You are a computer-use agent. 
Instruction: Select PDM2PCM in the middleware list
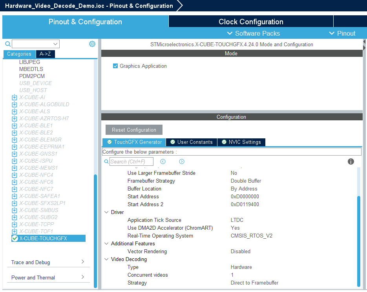(32, 76)
